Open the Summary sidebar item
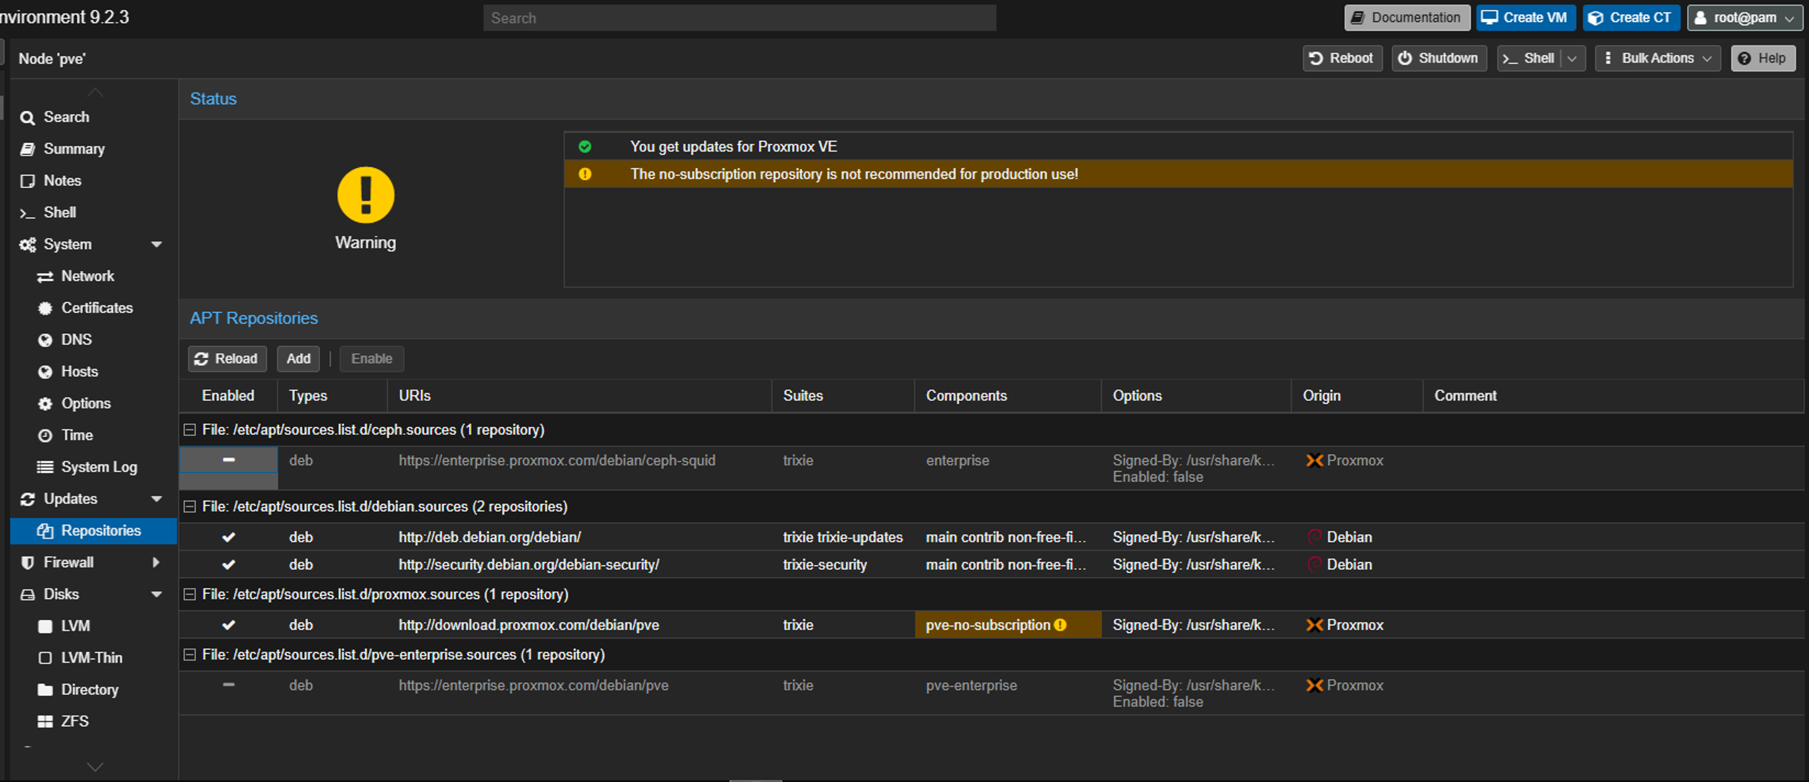Image resolution: width=1809 pixels, height=782 pixels. click(x=94, y=149)
